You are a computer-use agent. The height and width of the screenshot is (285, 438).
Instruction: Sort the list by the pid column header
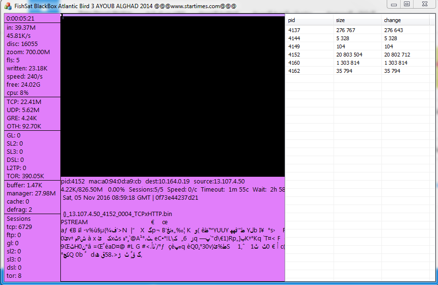(309, 20)
